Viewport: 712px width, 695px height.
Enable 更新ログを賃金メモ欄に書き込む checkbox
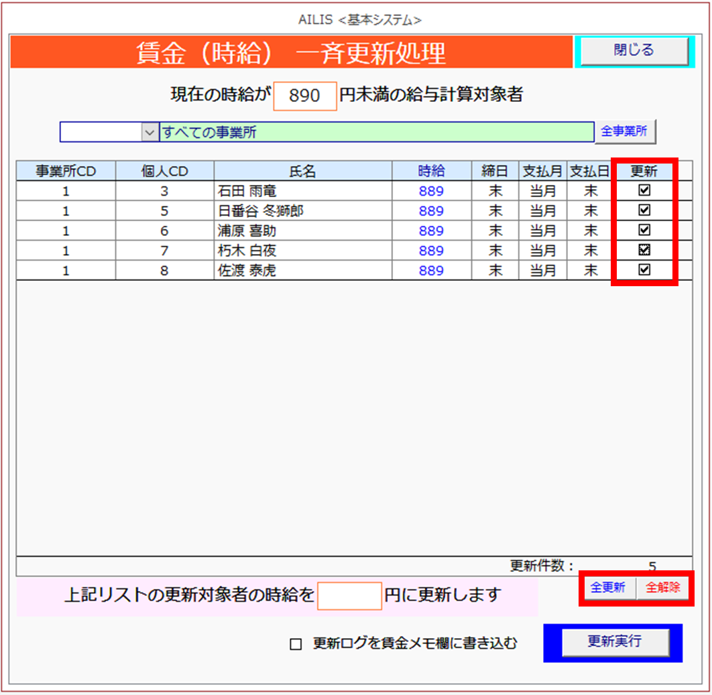pos(296,644)
